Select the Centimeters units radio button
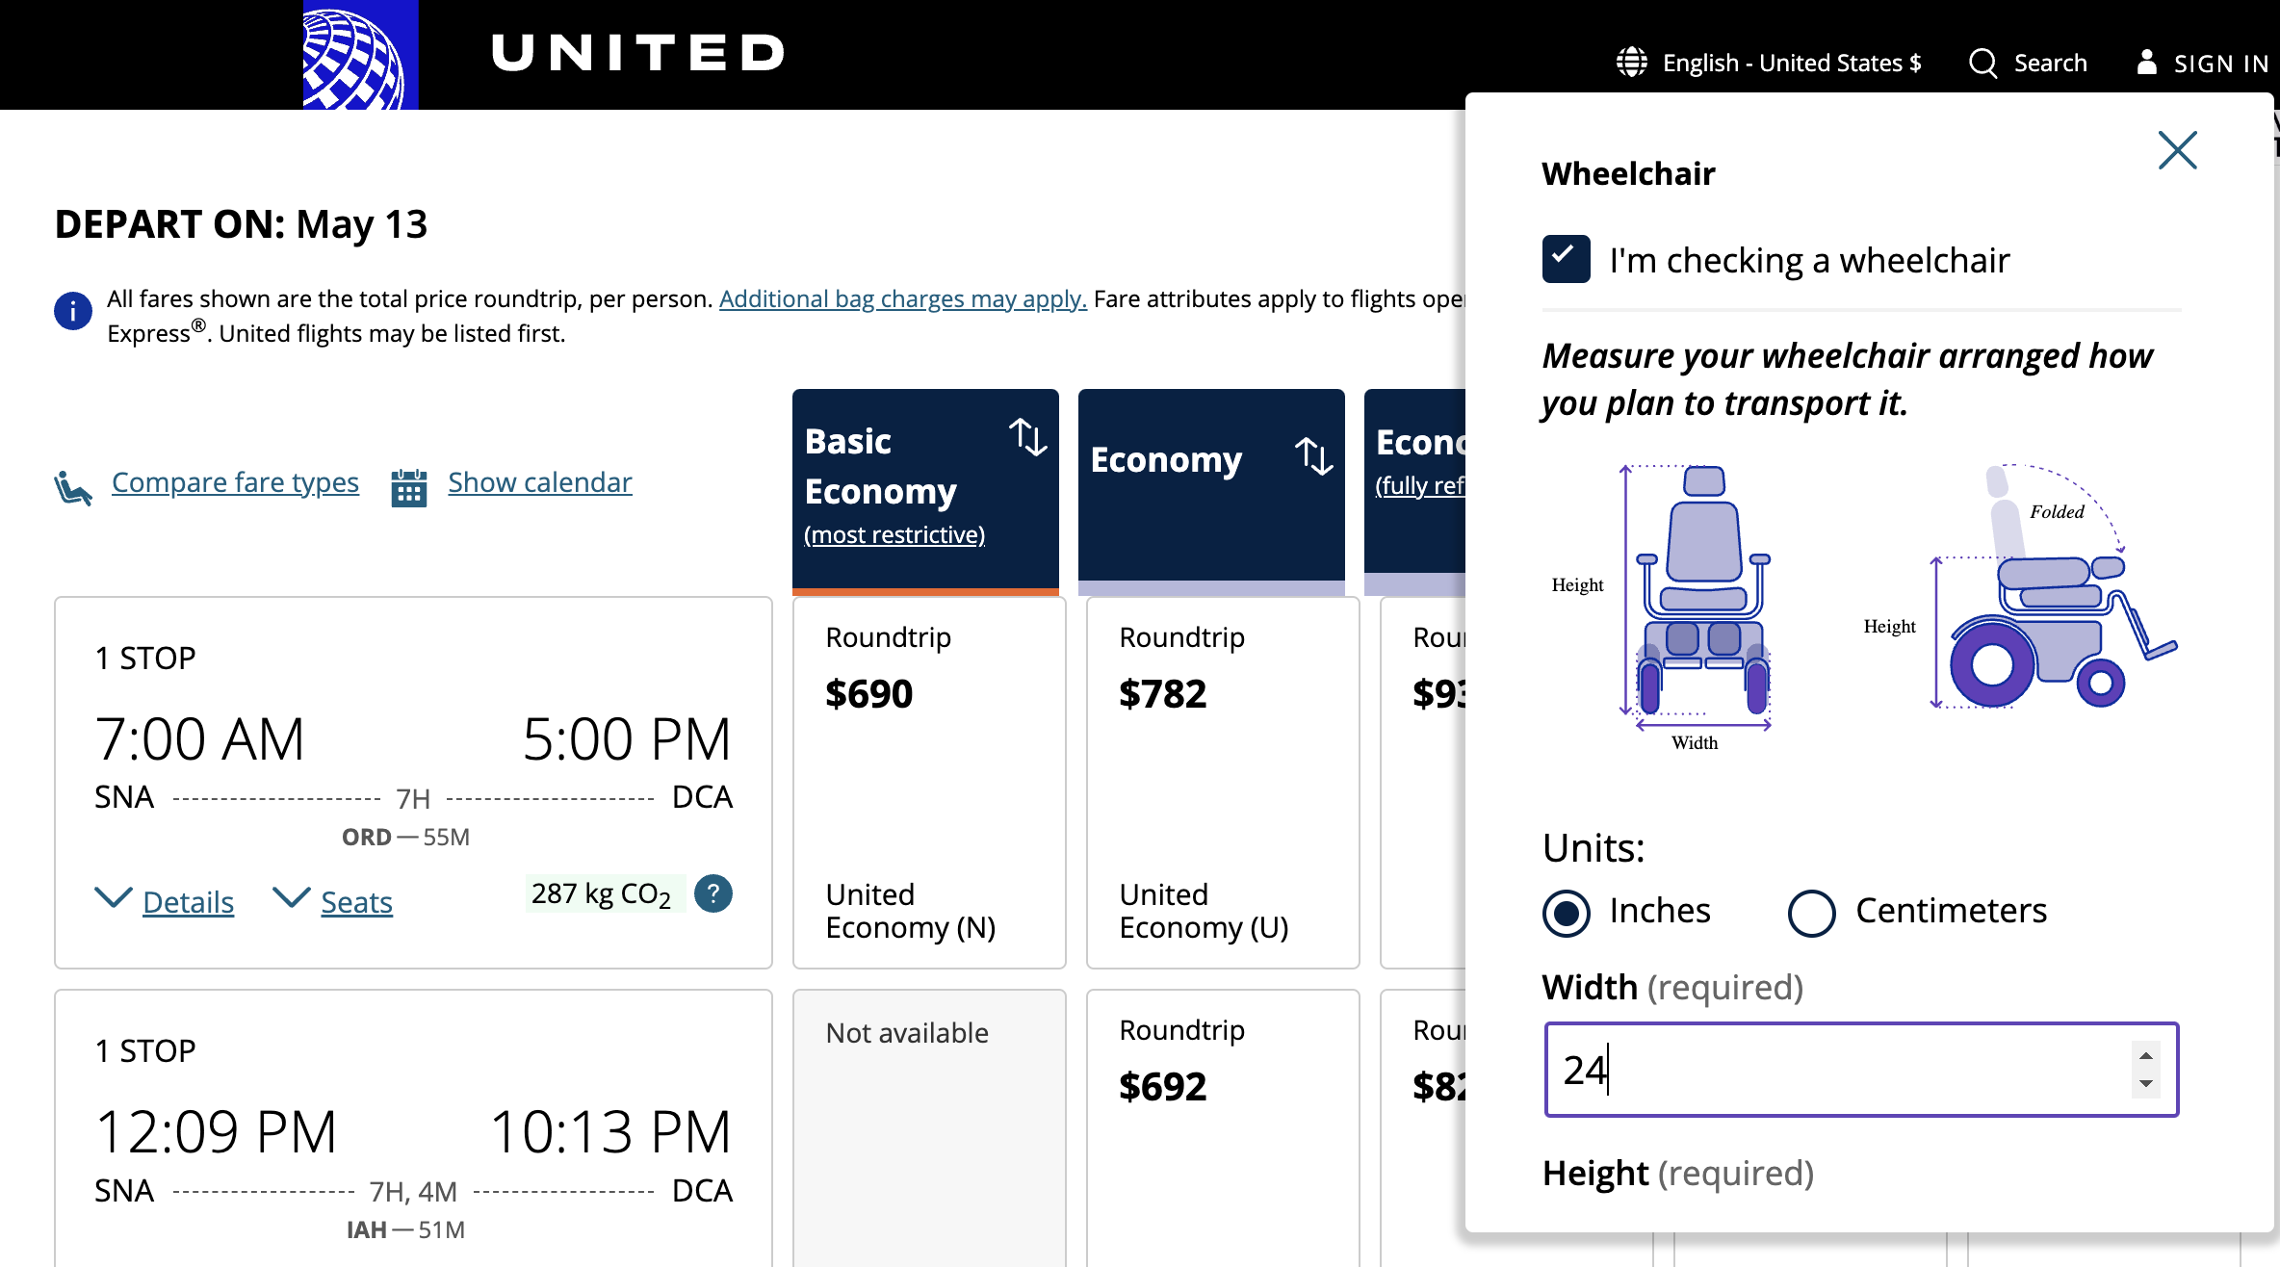The image size is (2280, 1267). coord(1811,913)
